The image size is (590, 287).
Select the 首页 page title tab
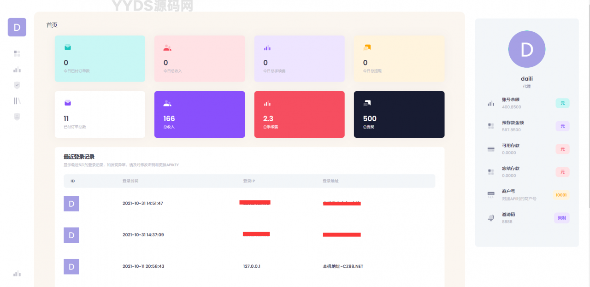coord(52,25)
